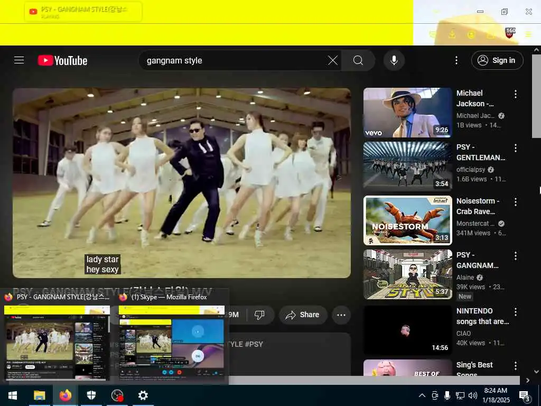Open officialpsy channel name
The image size is (541, 406).
(471, 170)
